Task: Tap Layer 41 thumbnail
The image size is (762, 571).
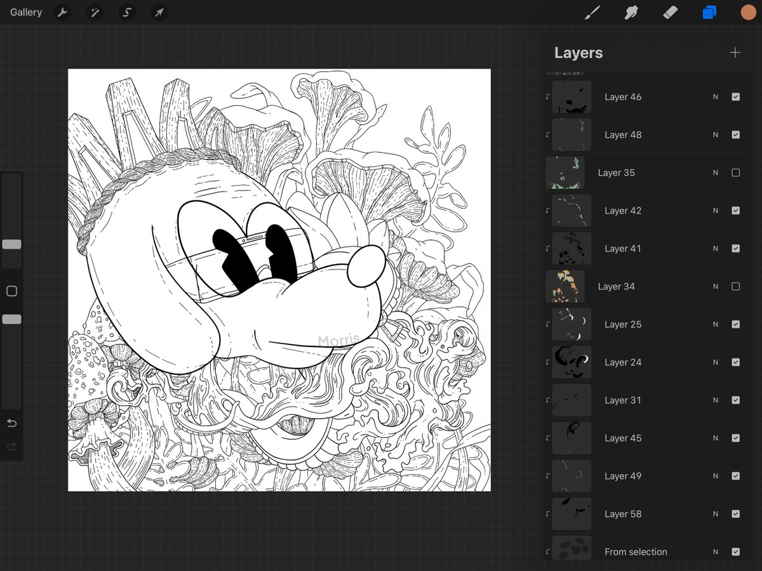Action: [x=572, y=249]
